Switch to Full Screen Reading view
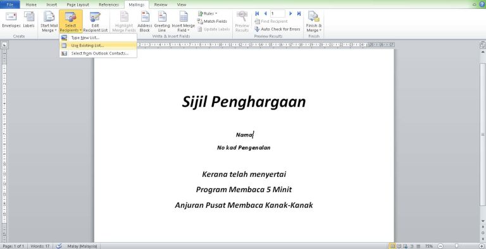Viewport: 486px width, 249px height. tap(399, 246)
